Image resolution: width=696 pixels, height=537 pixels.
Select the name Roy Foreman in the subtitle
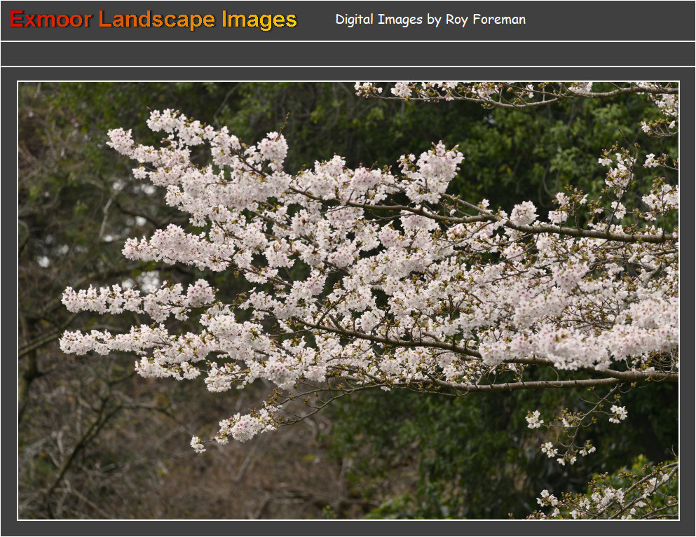click(x=485, y=20)
